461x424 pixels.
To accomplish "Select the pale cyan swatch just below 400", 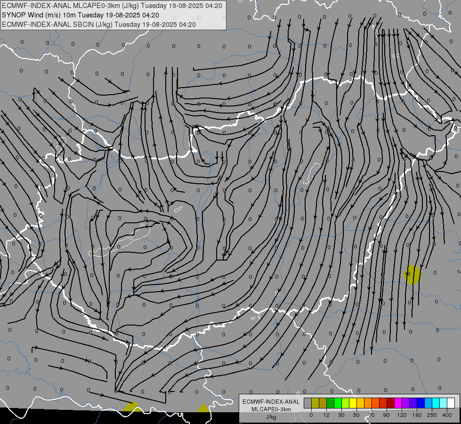I will 444,403.
